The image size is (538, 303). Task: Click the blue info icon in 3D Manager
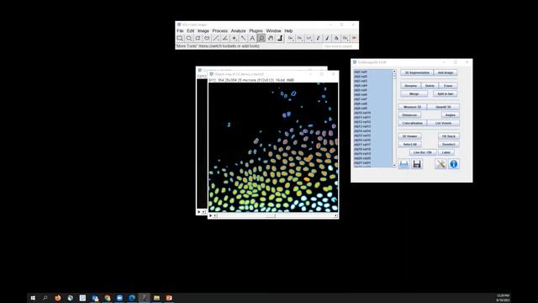point(454,164)
